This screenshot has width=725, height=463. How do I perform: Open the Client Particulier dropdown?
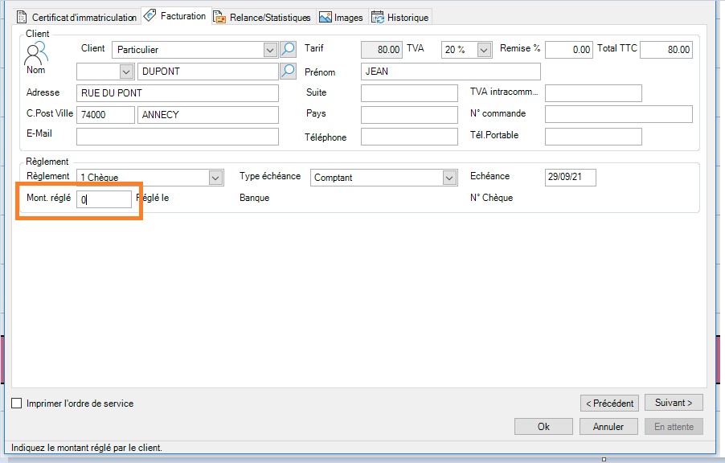click(271, 49)
